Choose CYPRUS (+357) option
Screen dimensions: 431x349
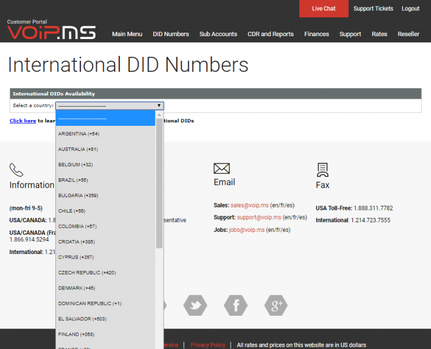105,257
